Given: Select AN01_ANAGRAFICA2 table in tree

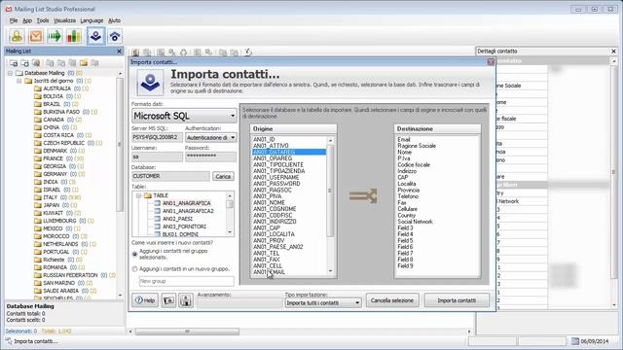Looking at the screenshot, I should point(188,211).
